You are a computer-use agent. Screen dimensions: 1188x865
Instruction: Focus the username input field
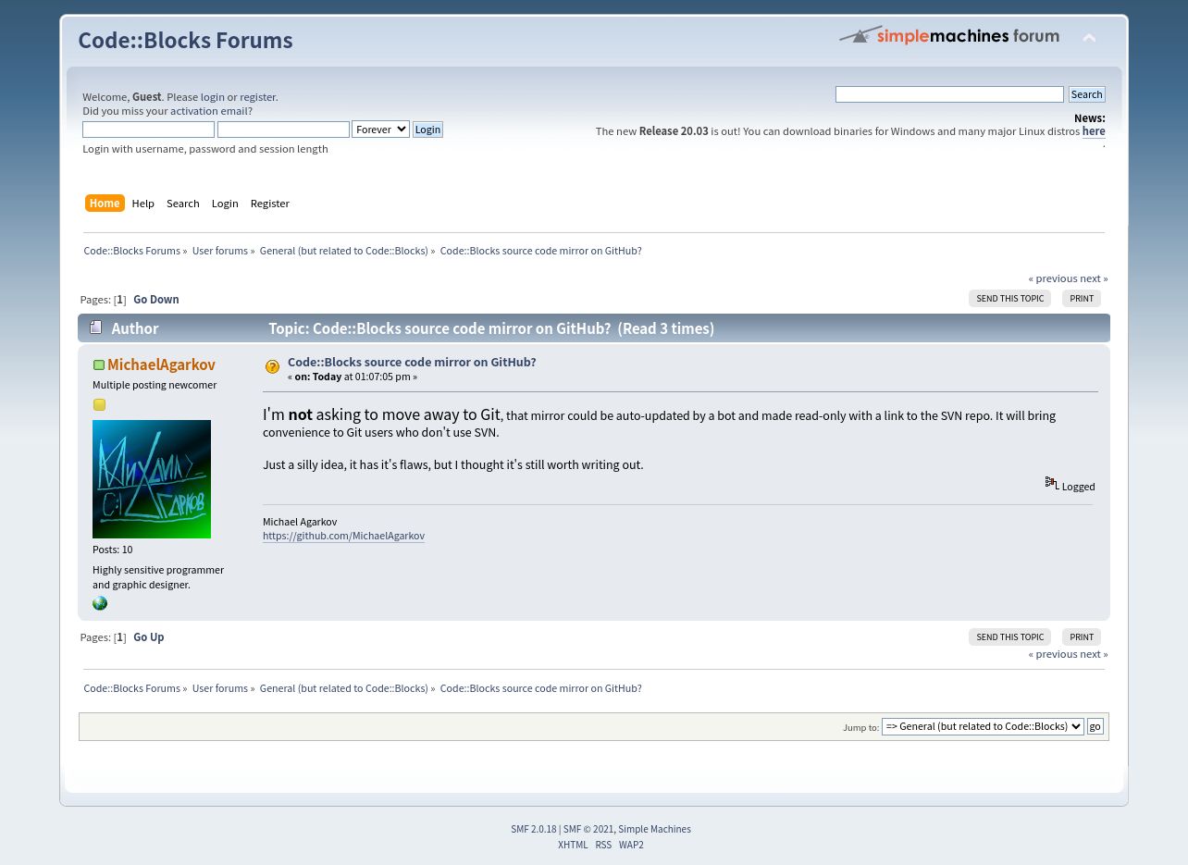point(148,130)
